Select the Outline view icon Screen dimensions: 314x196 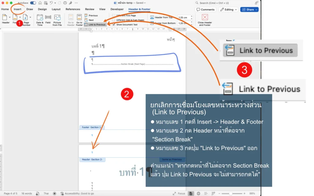click(x=206, y=194)
